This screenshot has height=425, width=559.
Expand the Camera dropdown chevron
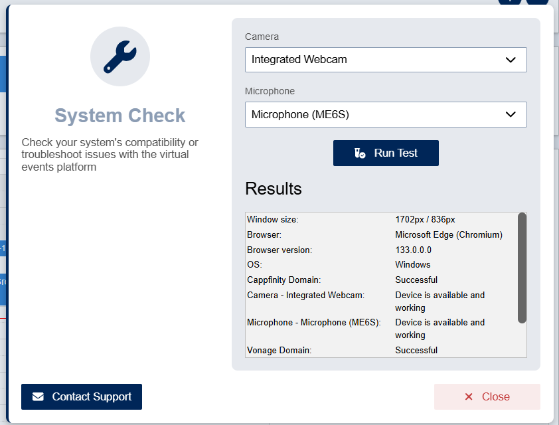click(x=511, y=60)
